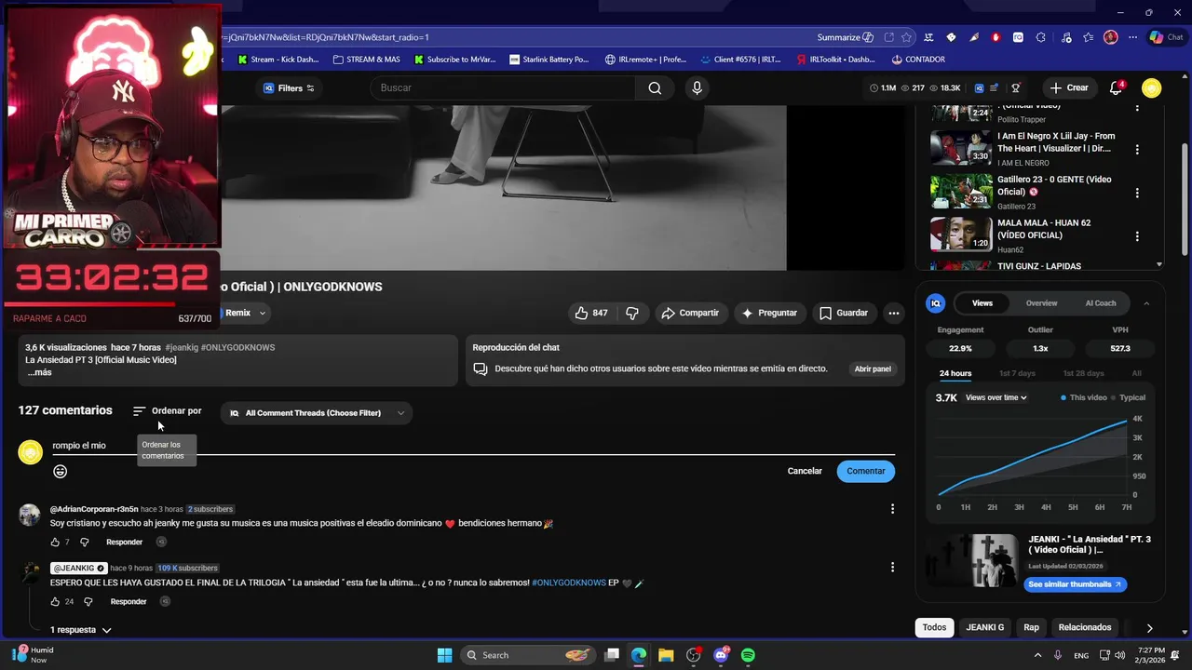Screen dimensions: 1192x670
Task: Collapse the vidIQ panel with the chevron
Action: tap(1146, 303)
